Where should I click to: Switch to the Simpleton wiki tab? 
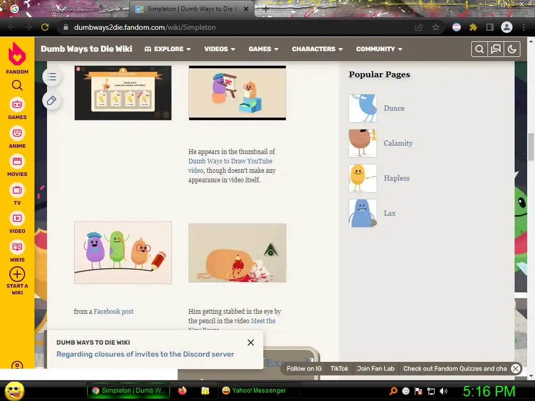[191, 9]
